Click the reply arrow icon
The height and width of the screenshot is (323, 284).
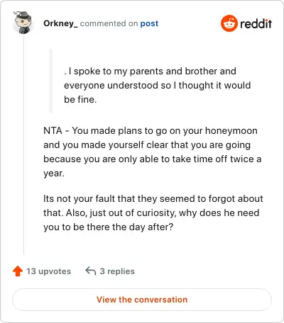(x=91, y=271)
